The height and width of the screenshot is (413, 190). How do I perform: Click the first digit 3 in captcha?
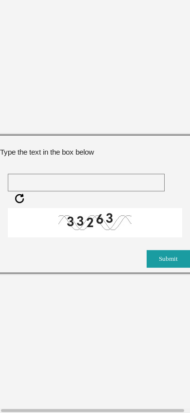[70, 222]
